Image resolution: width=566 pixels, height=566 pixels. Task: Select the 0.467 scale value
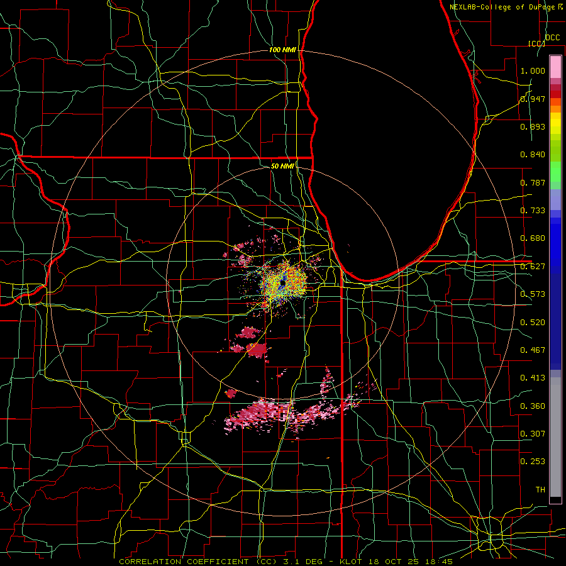[x=533, y=350]
